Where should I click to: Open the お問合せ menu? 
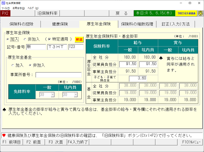coord(19,8)
